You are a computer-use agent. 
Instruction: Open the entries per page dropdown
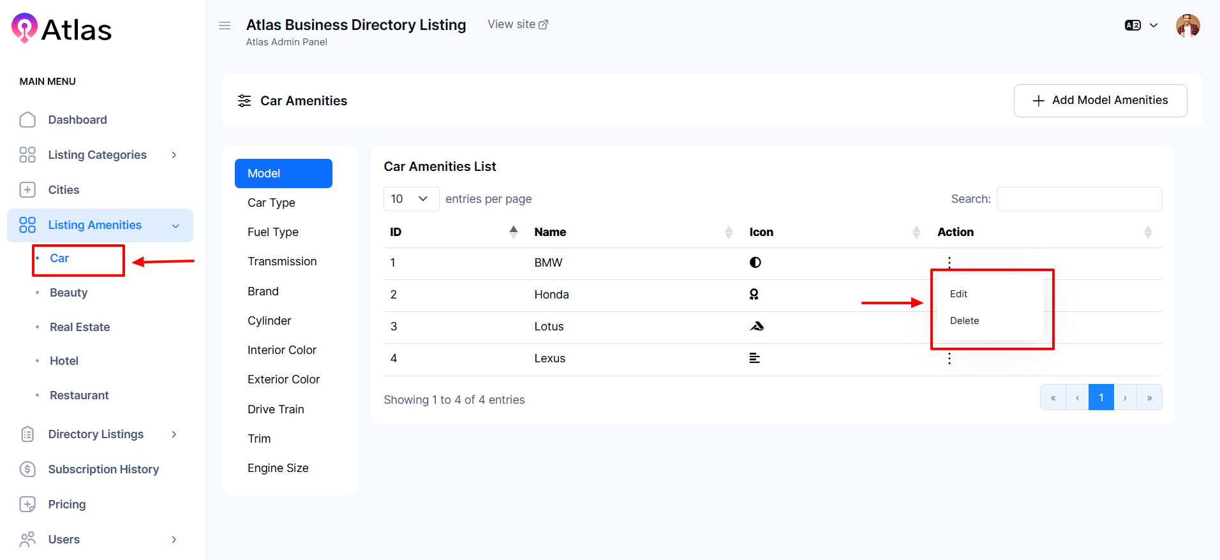[x=411, y=199]
